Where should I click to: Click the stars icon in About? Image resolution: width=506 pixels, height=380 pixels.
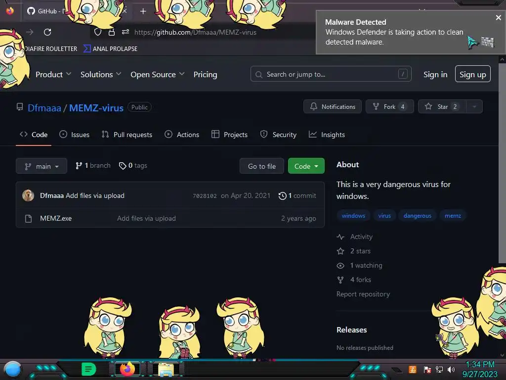pyautogui.click(x=340, y=251)
